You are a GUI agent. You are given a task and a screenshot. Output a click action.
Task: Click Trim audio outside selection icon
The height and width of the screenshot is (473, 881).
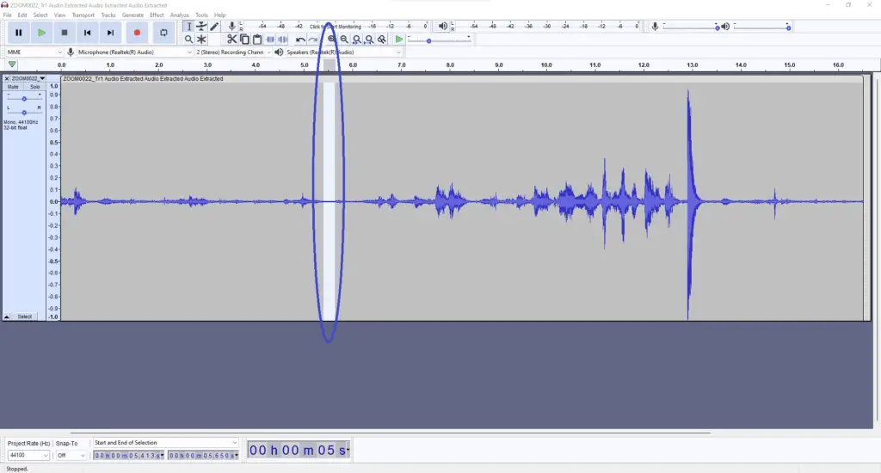pyautogui.click(x=269, y=40)
